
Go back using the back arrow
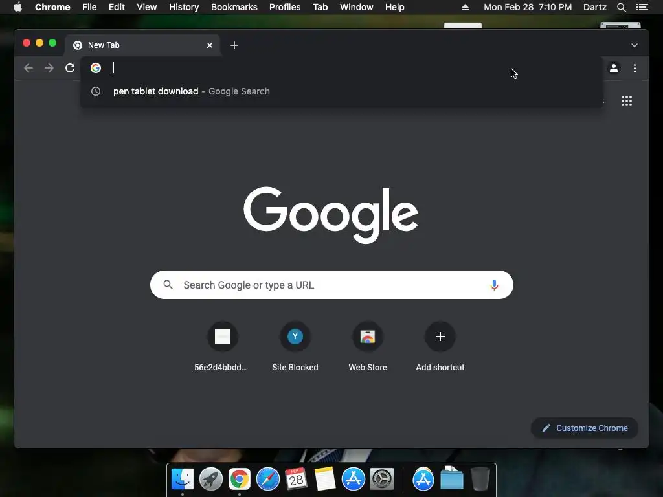tap(28, 68)
